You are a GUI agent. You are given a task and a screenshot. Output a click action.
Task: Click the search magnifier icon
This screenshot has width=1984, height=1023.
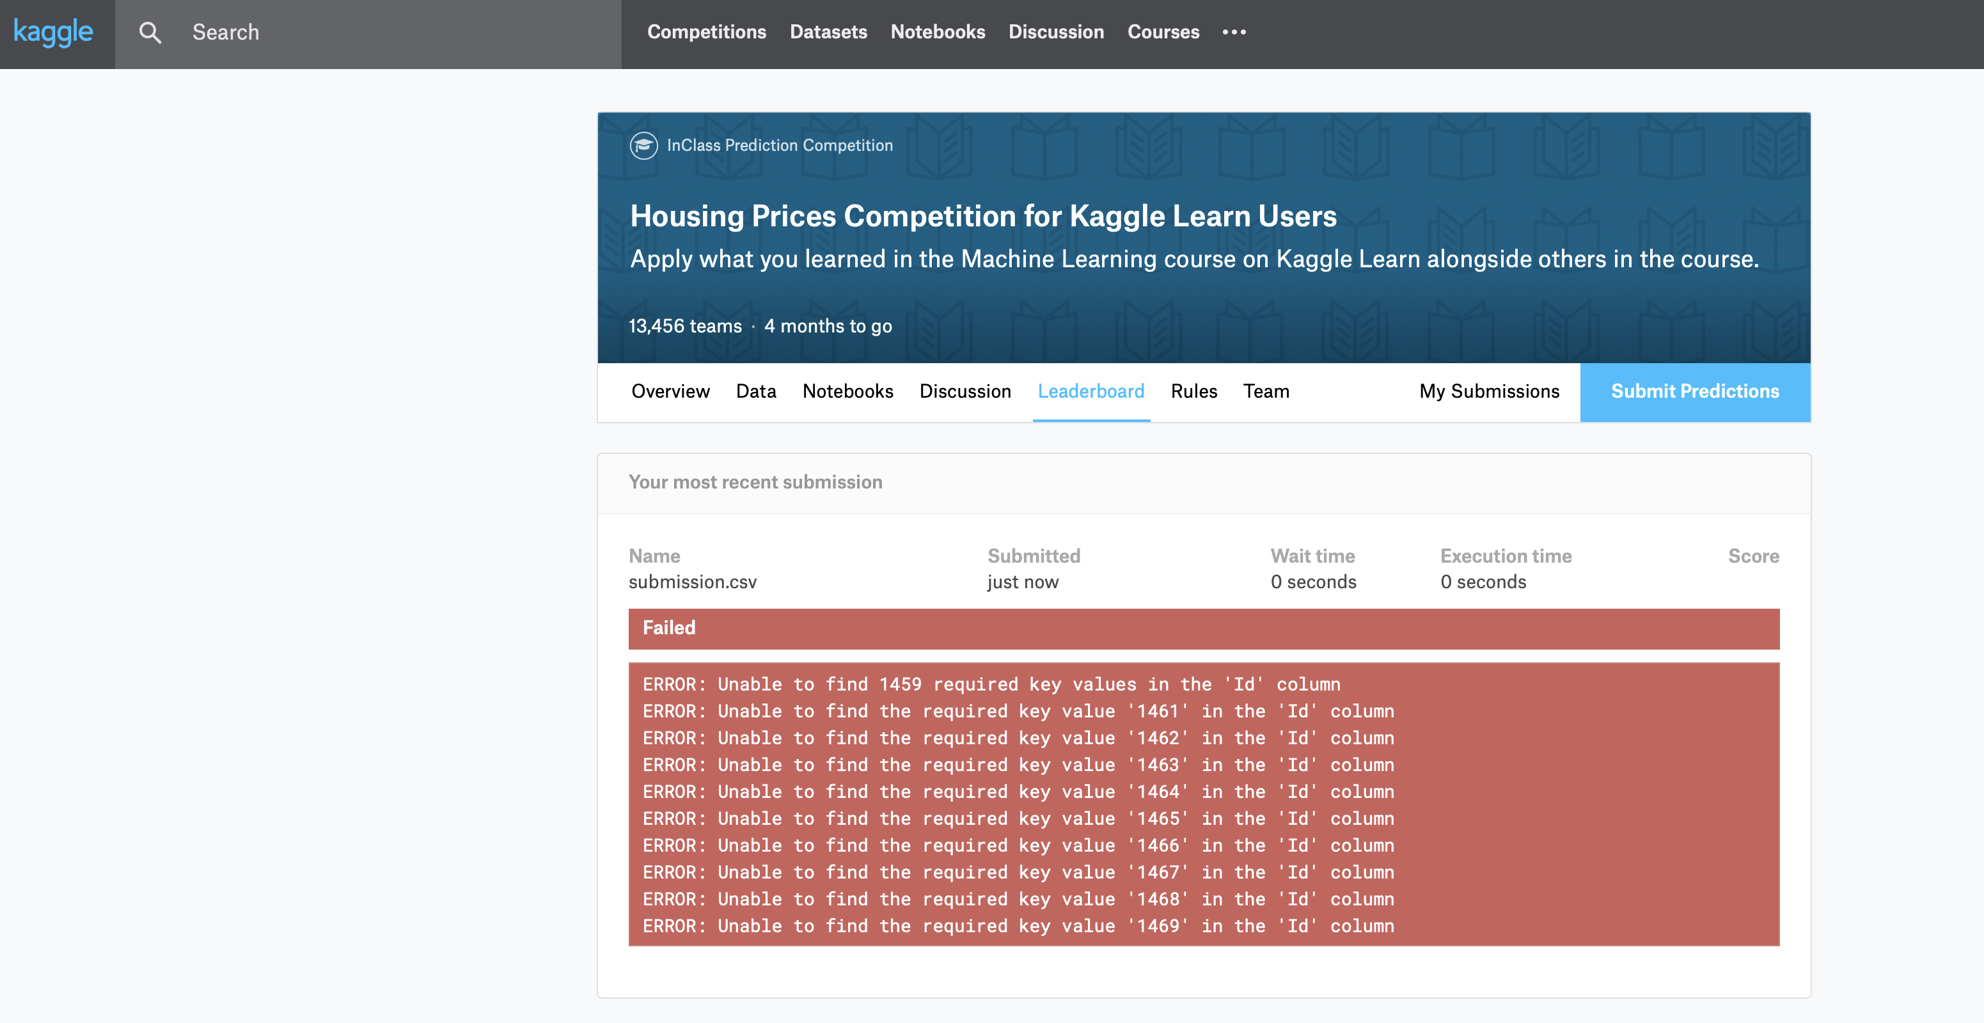tap(150, 33)
